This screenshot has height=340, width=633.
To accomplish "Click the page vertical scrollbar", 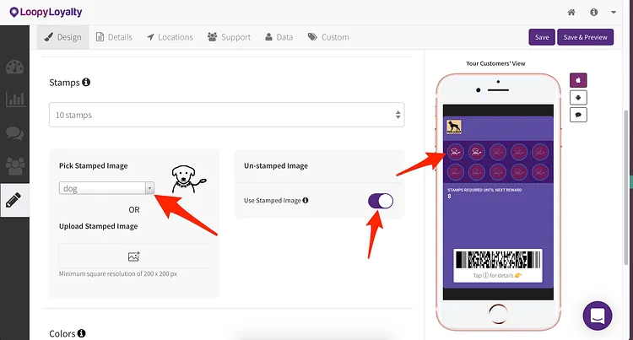I will [627, 187].
